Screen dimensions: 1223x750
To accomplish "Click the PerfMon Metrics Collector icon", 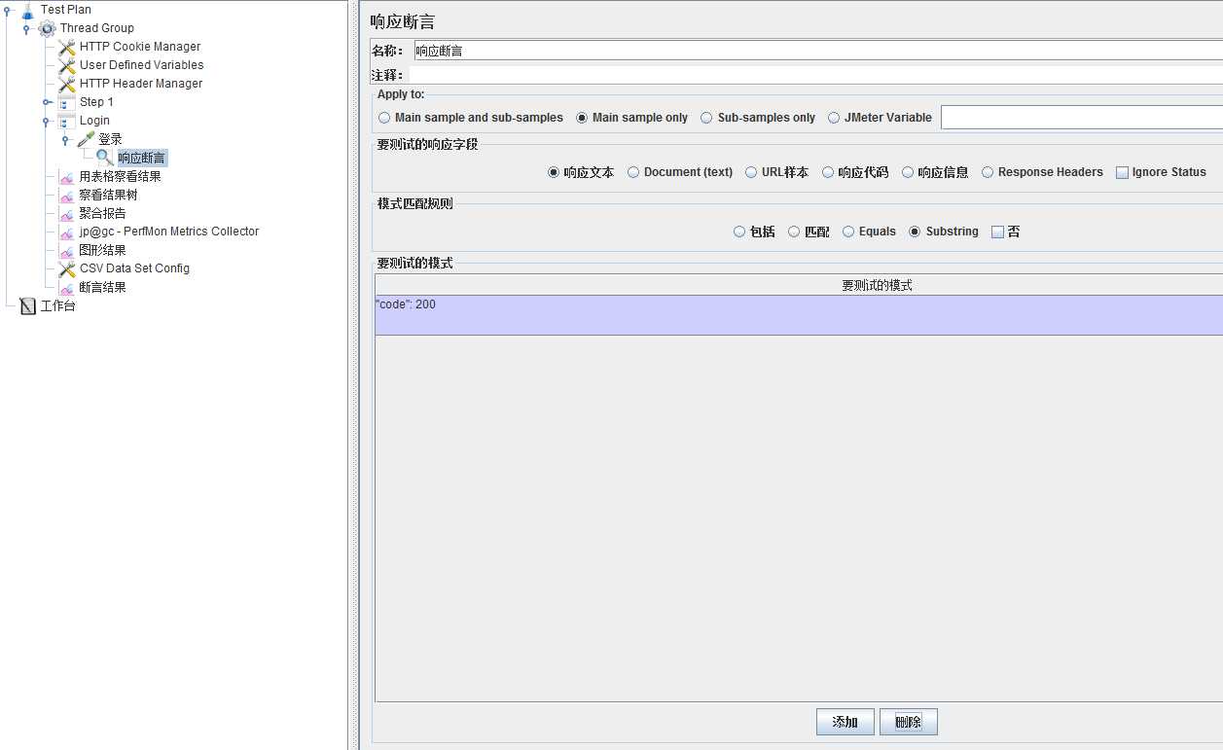I will (x=66, y=232).
